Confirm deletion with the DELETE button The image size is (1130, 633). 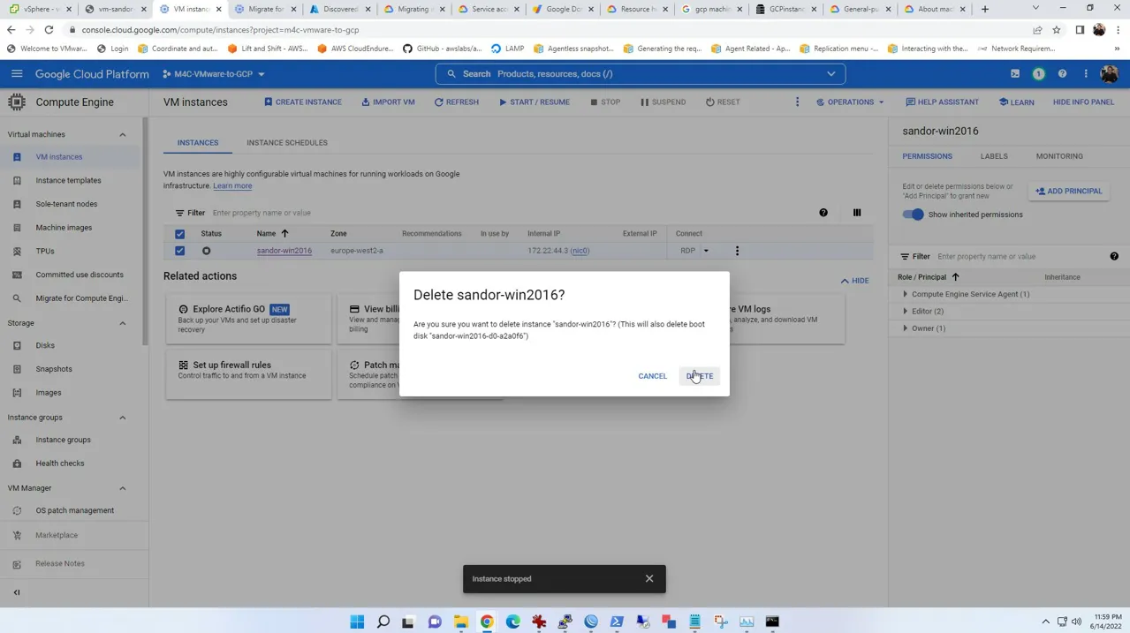coord(699,376)
